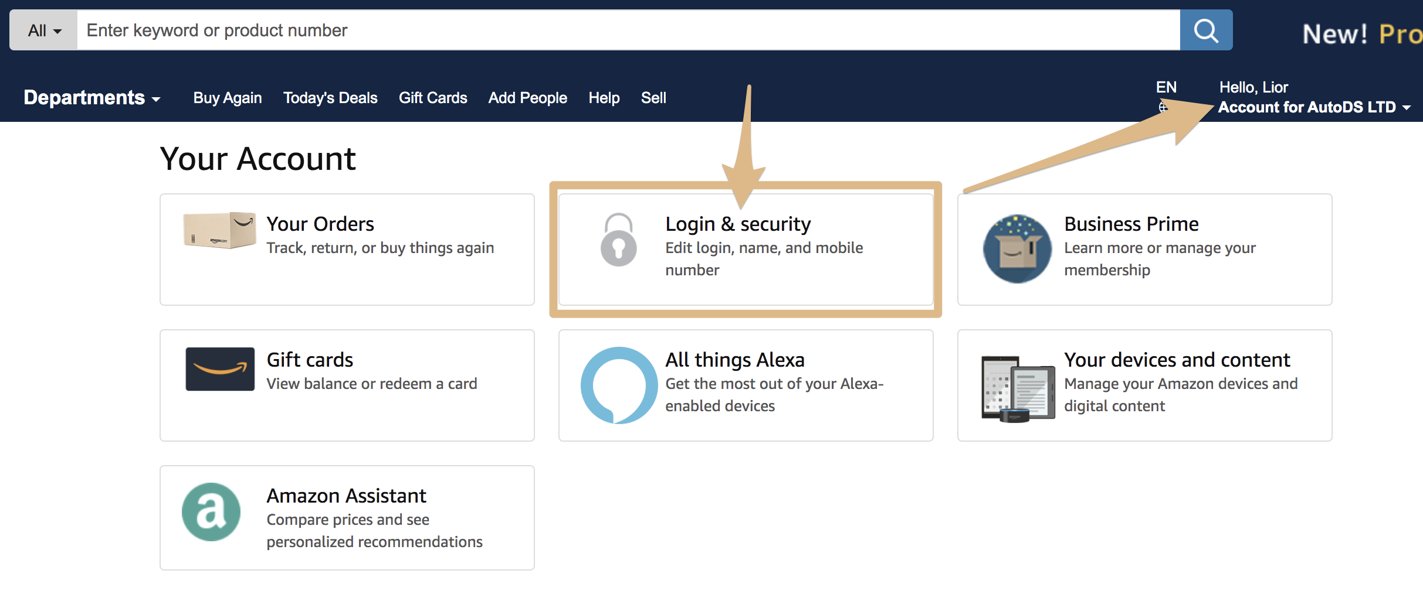Image resolution: width=1423 pixels, height=601 pixels.
Task: Open All things Alexa heading
Action: (x=734, y=360)
